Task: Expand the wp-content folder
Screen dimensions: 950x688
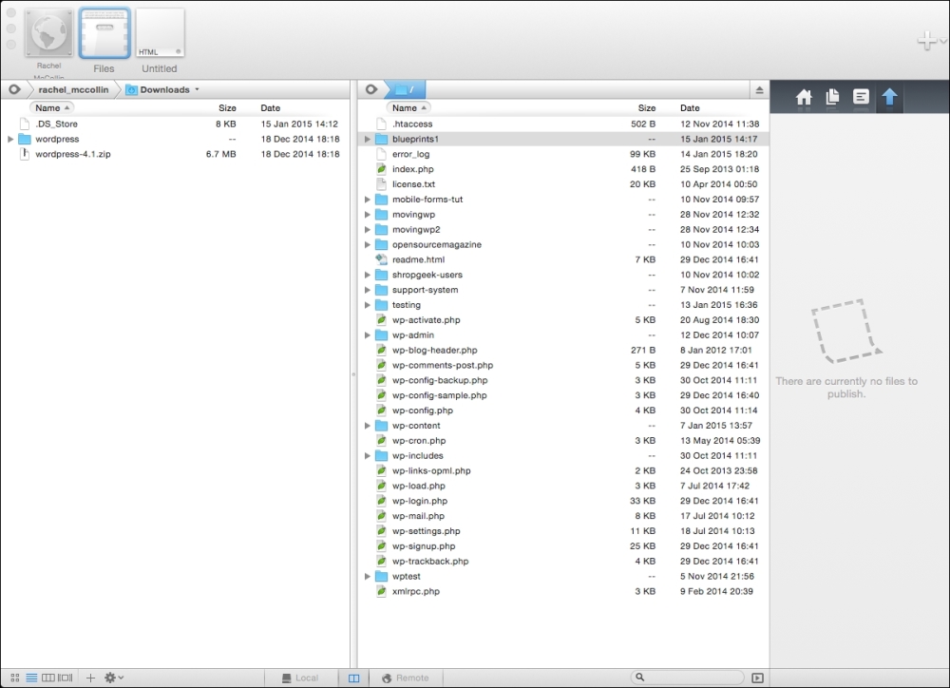Action: click(x=369, y=426)
